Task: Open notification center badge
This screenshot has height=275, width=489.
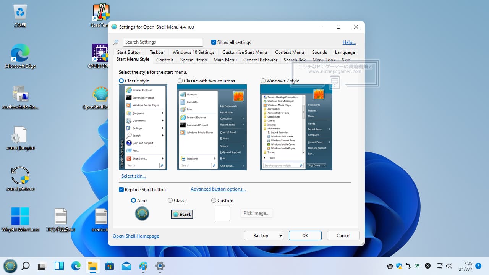Action: click(x=478, y=266)
